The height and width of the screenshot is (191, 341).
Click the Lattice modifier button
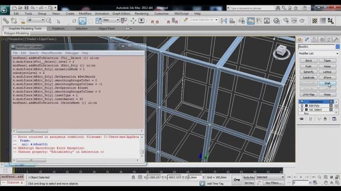[x=327, y=72]
